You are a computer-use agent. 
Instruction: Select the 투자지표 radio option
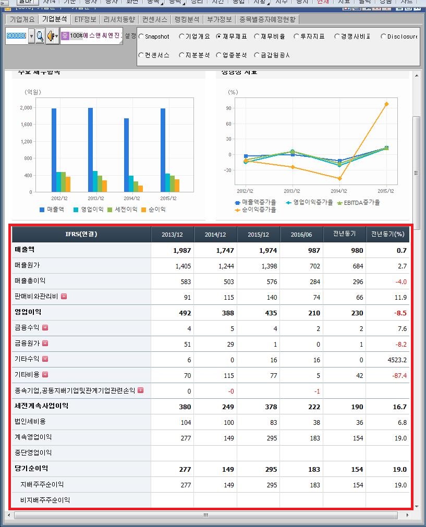pyautogui.click(x=296, y=36)
